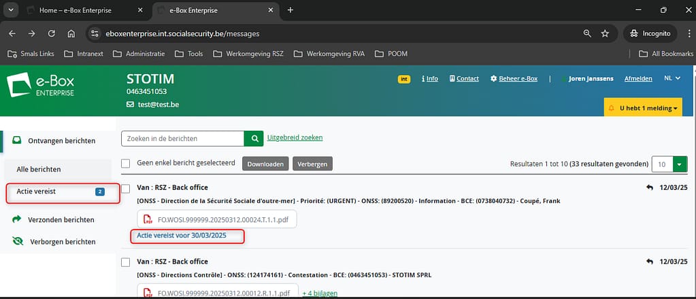696x299 pixels.
Task: Click browser back arrow
Action: pos(12,34)
